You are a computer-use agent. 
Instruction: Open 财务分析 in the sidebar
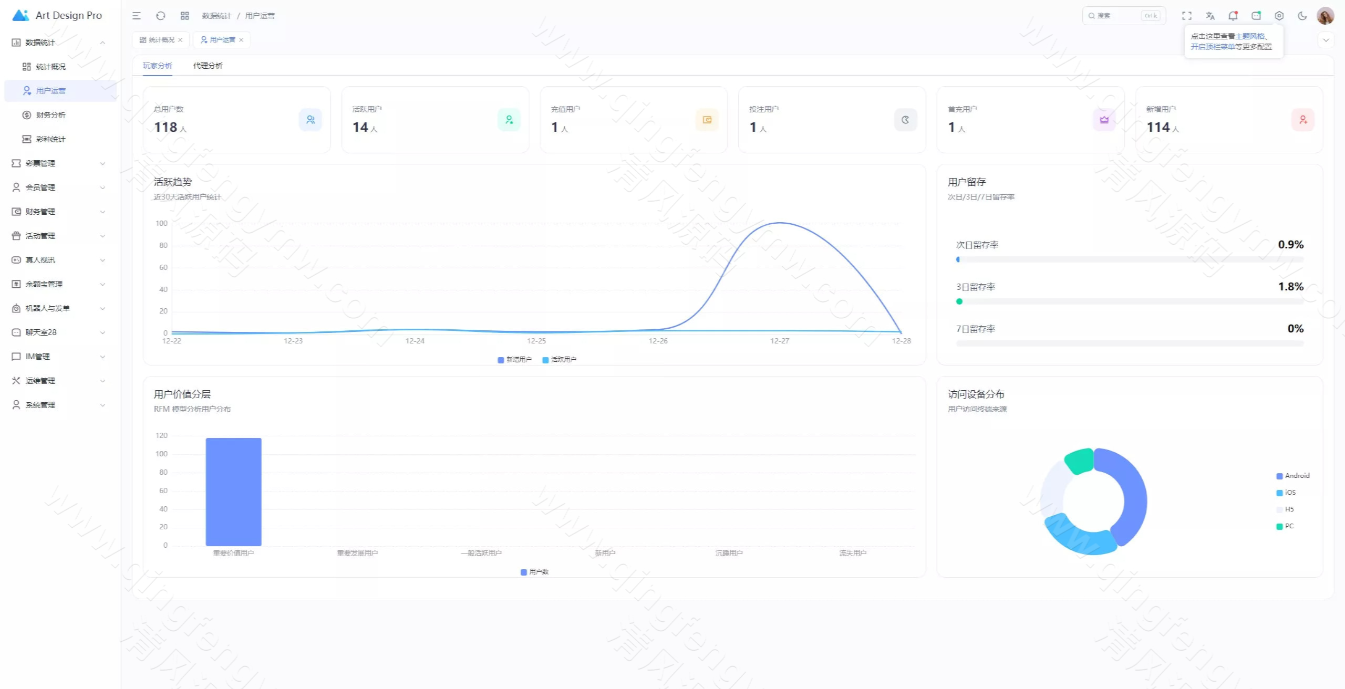click(x=50, y=115)
